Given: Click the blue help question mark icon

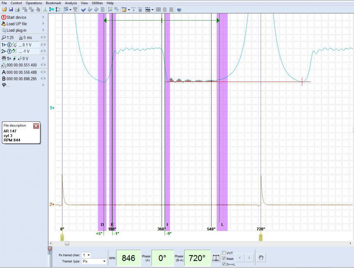Looking at the screenshot, I should [x=179, y=10].
